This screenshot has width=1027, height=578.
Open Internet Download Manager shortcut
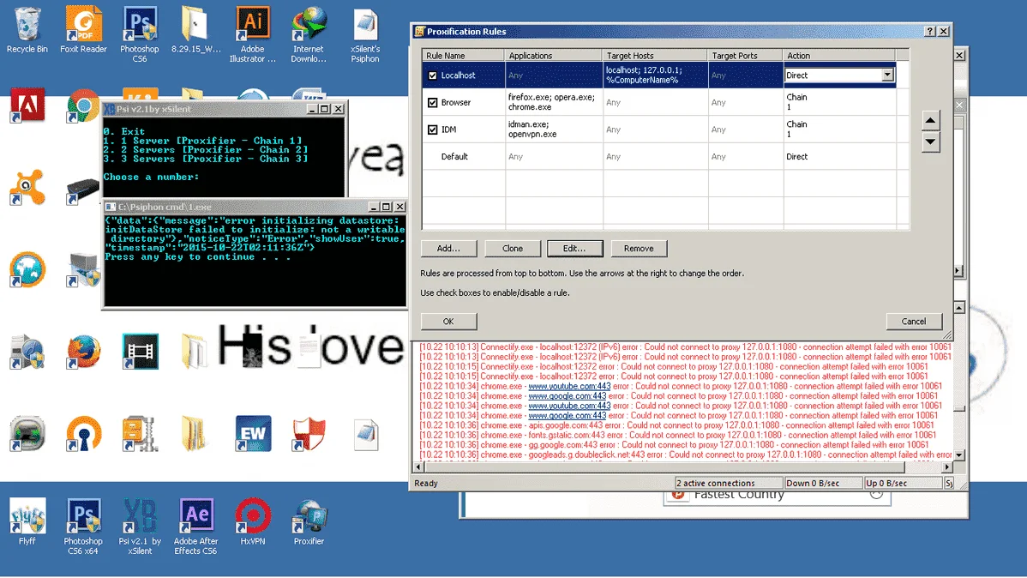click(309, 34)
